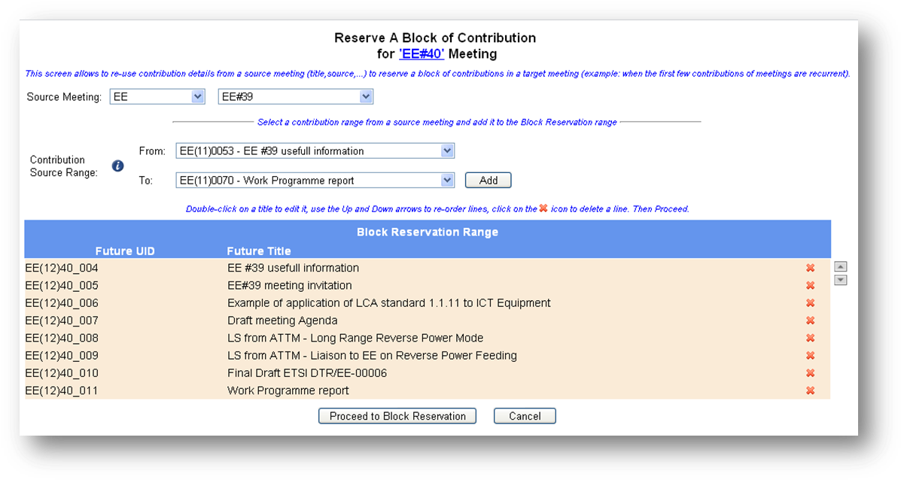Image resolution: width=901 pixels, height=480 pixels.
Task: Click UID EE(12)40_007
Action: pos(62,321)
